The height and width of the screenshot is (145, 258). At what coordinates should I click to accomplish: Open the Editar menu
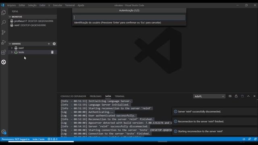(x=22, y=5)
